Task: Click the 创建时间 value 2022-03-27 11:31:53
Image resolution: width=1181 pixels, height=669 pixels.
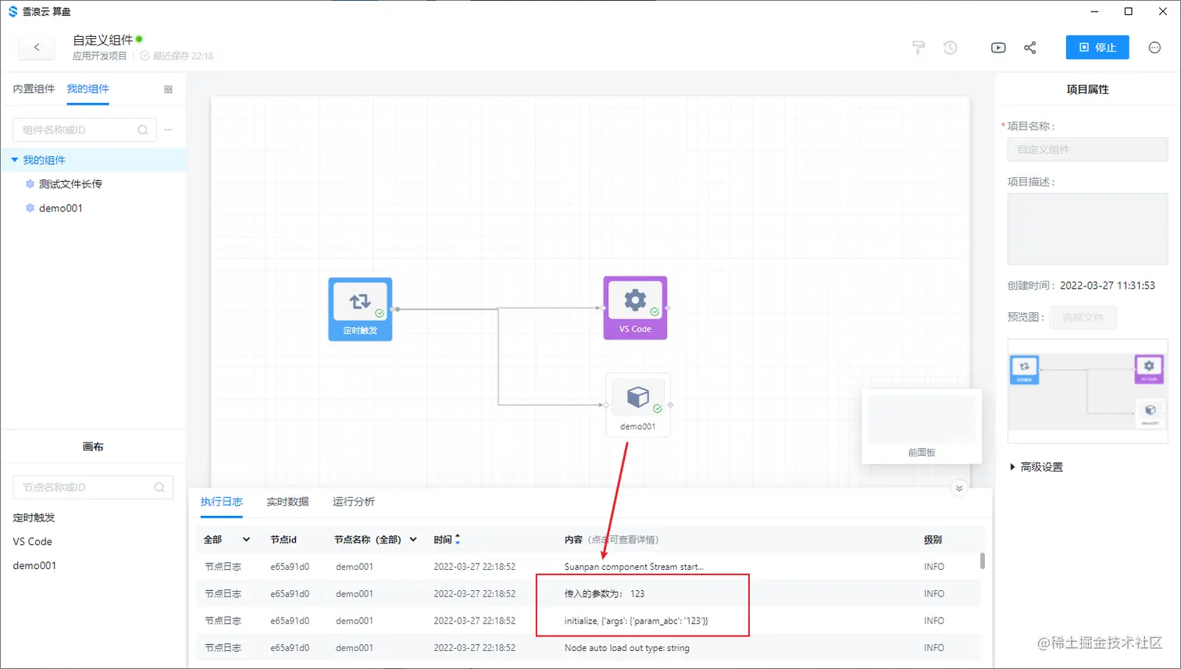Action: tap(1108, 286)
